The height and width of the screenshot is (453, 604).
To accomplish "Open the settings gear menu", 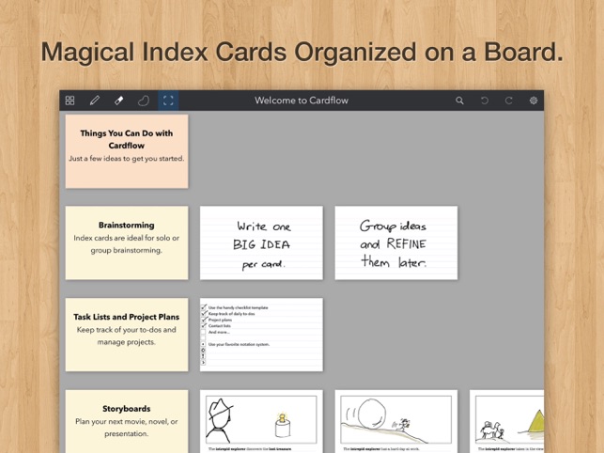I will [x=534, y=101].
